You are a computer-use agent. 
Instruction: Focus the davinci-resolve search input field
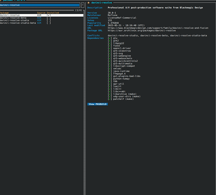pyautogui.click(x=40, y=5)
